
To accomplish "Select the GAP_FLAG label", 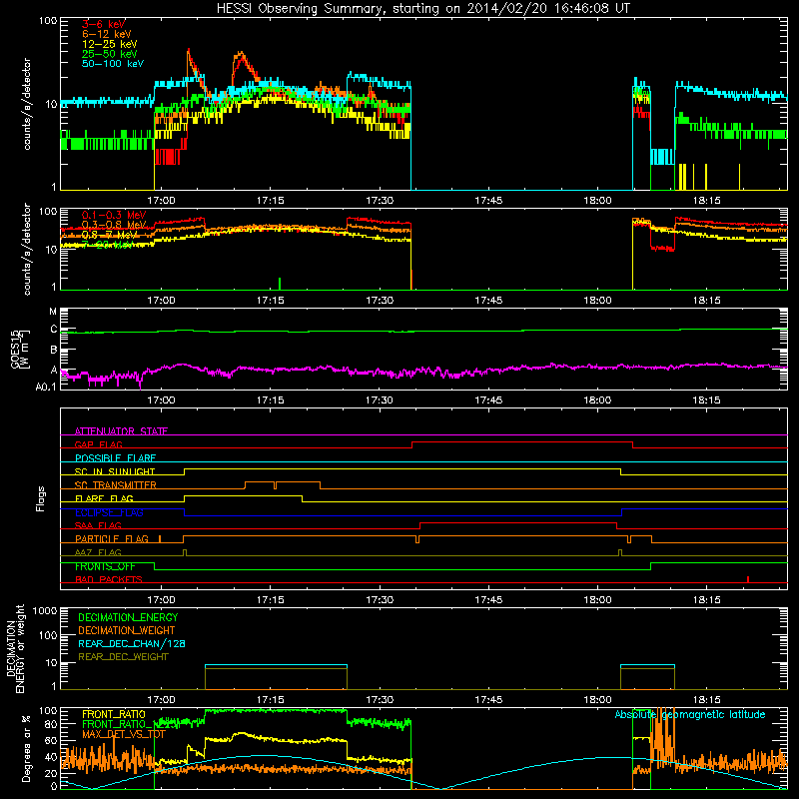I will click(98, 444).
